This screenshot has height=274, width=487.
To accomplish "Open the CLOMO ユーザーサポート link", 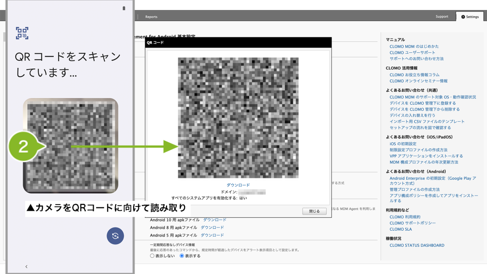I will 412,53.
